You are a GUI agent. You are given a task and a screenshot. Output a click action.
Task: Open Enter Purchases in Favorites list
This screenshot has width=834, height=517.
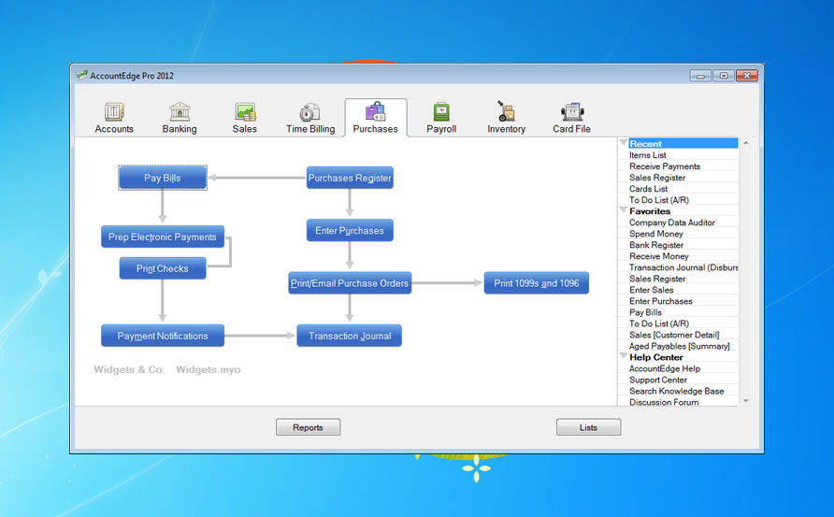pyautogui.click(x=661, y=300)
